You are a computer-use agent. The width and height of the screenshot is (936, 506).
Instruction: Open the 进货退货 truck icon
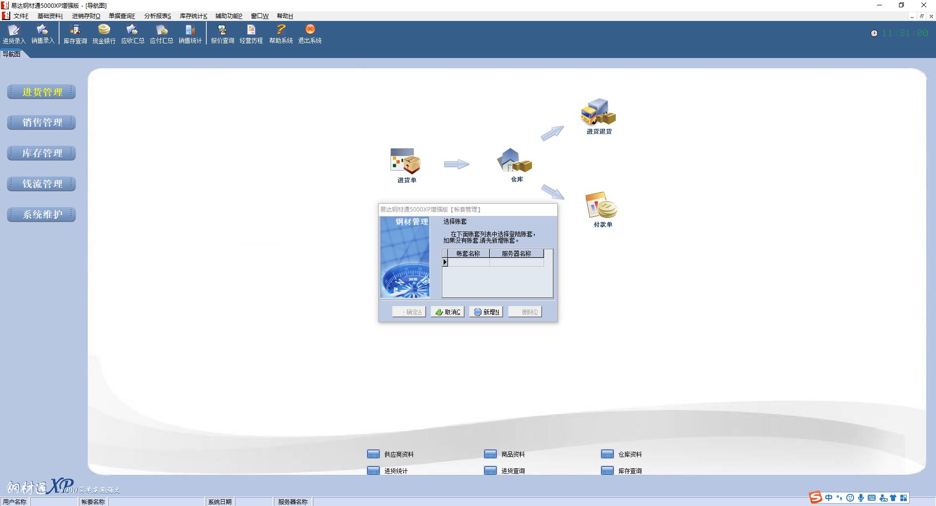coord(598,113)
